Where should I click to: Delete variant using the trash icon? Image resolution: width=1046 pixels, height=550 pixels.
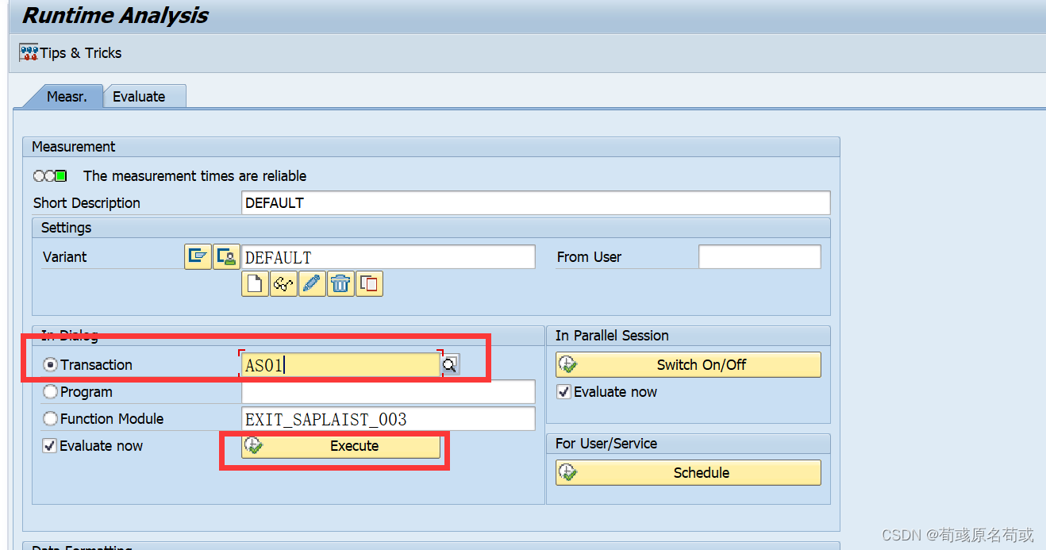340,283
